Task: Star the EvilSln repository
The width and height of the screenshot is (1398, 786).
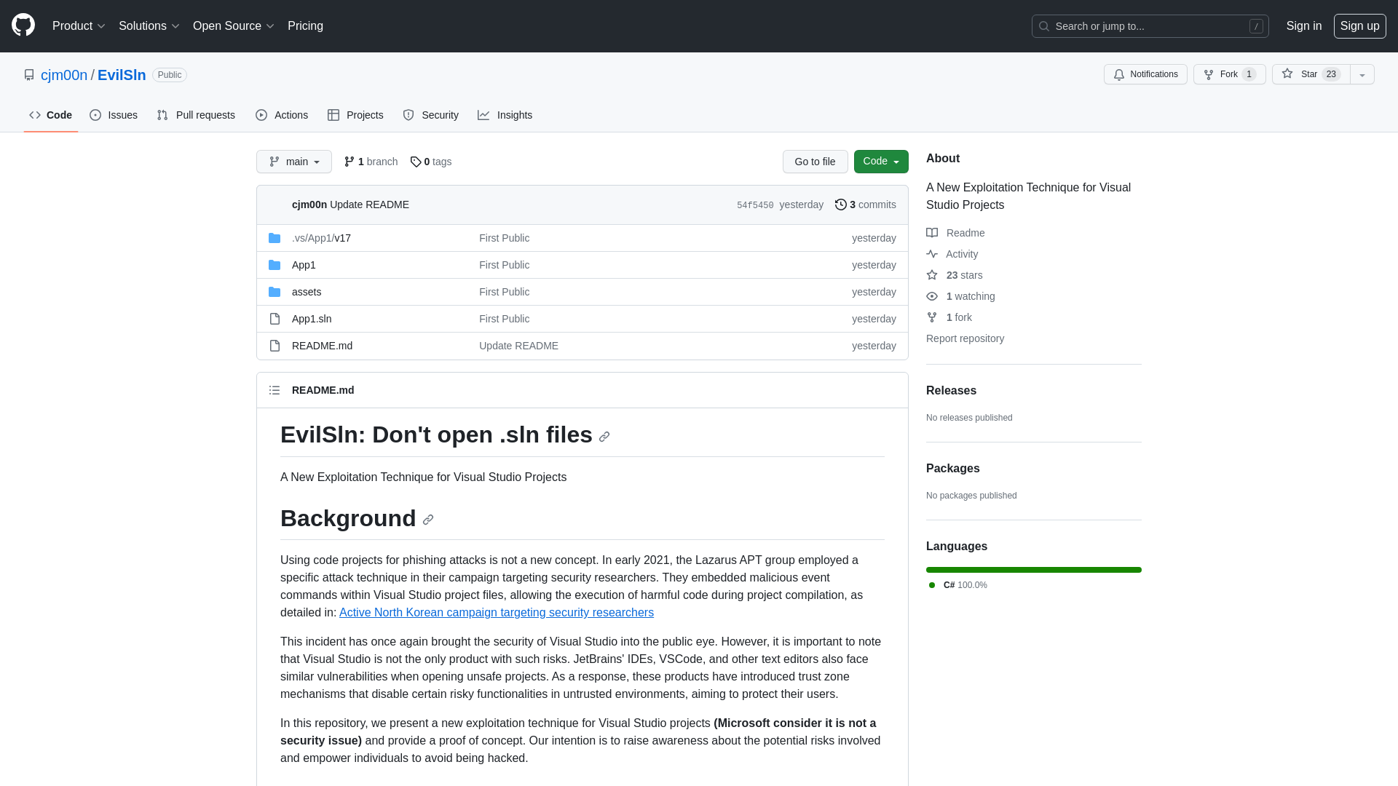Action: point(1311,74)
